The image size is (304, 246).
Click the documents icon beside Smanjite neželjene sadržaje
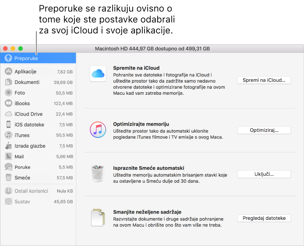coord(98,218)
